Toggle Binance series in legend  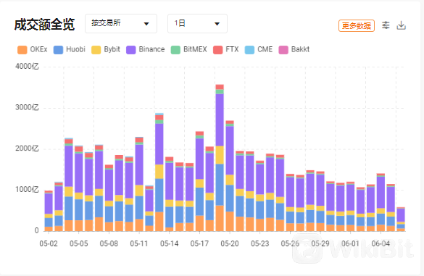(x=146, y=49)
